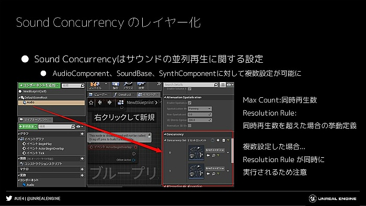366x206 pixels.
Task: Click the Compile toolbar icon
Action: (x=95, y=86)
